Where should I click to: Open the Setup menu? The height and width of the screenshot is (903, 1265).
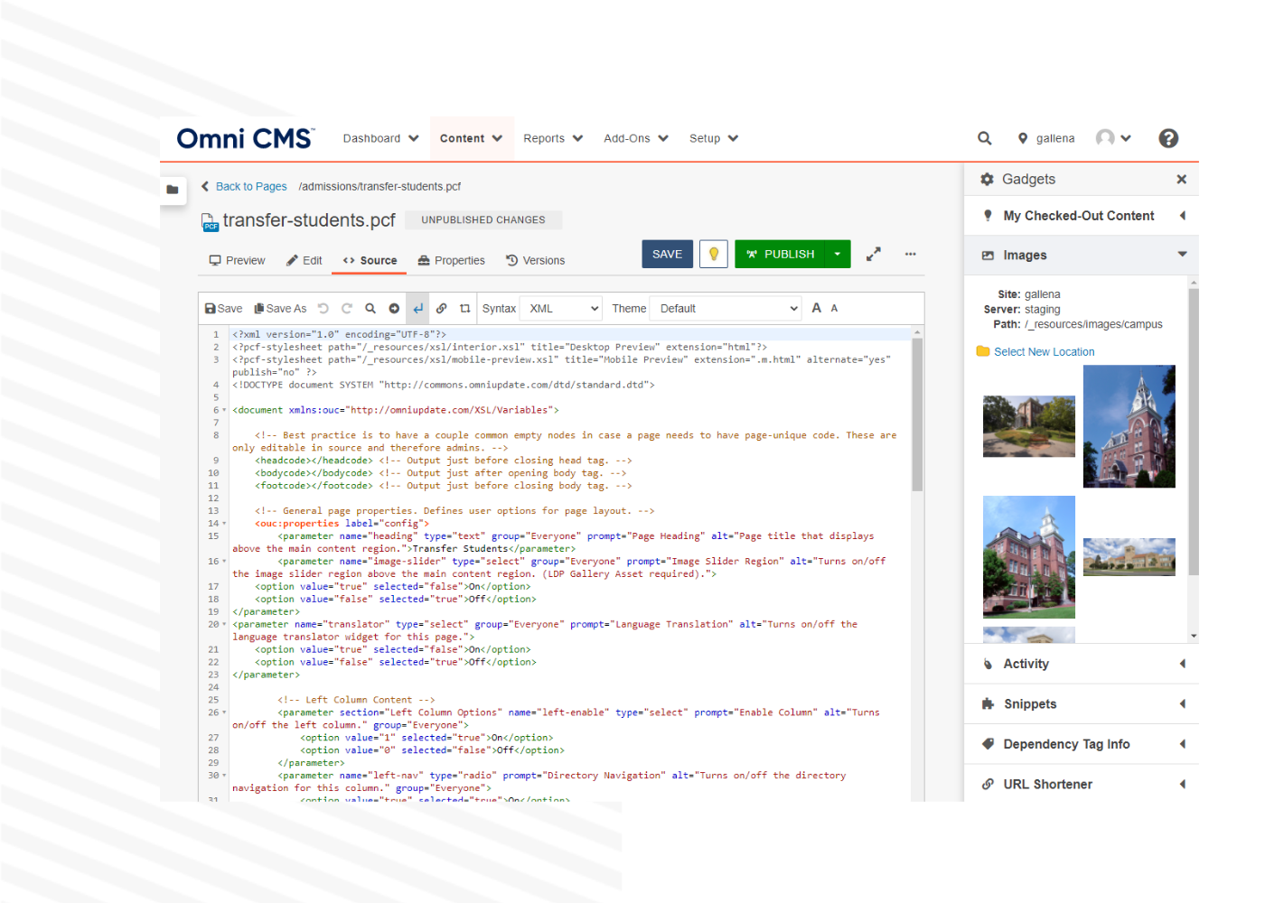[x=714, y=139]
